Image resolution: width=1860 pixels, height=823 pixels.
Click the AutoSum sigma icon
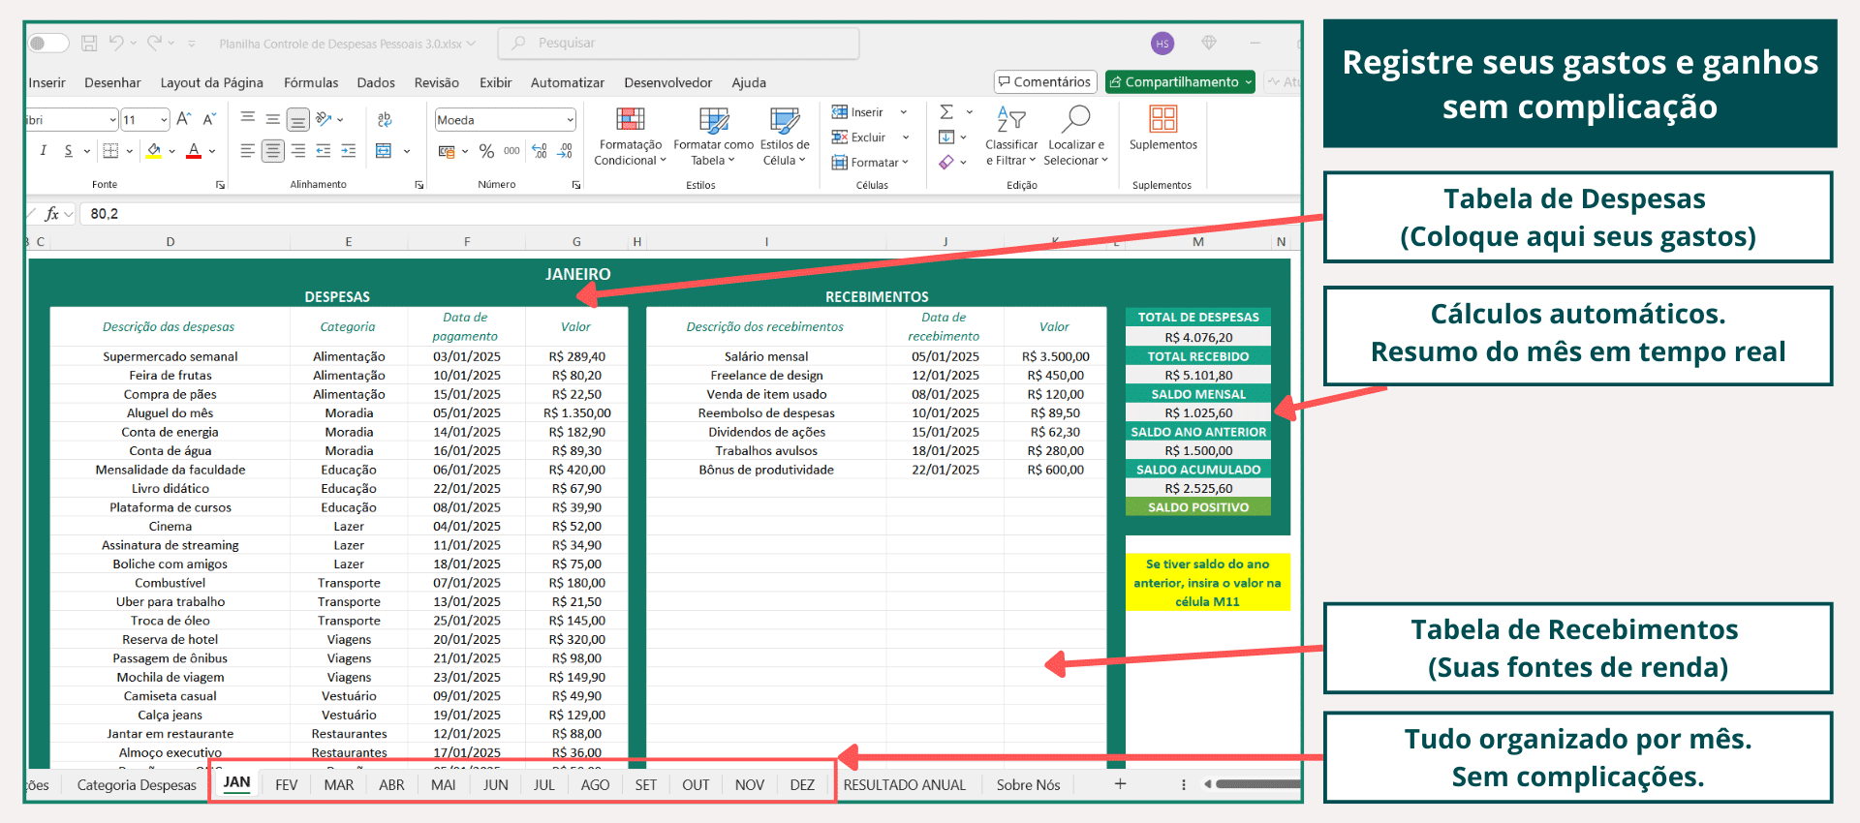click(946, 112)
